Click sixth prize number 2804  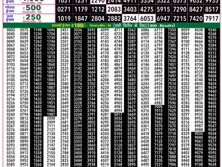pyautogui.click(x=98, y=19)
